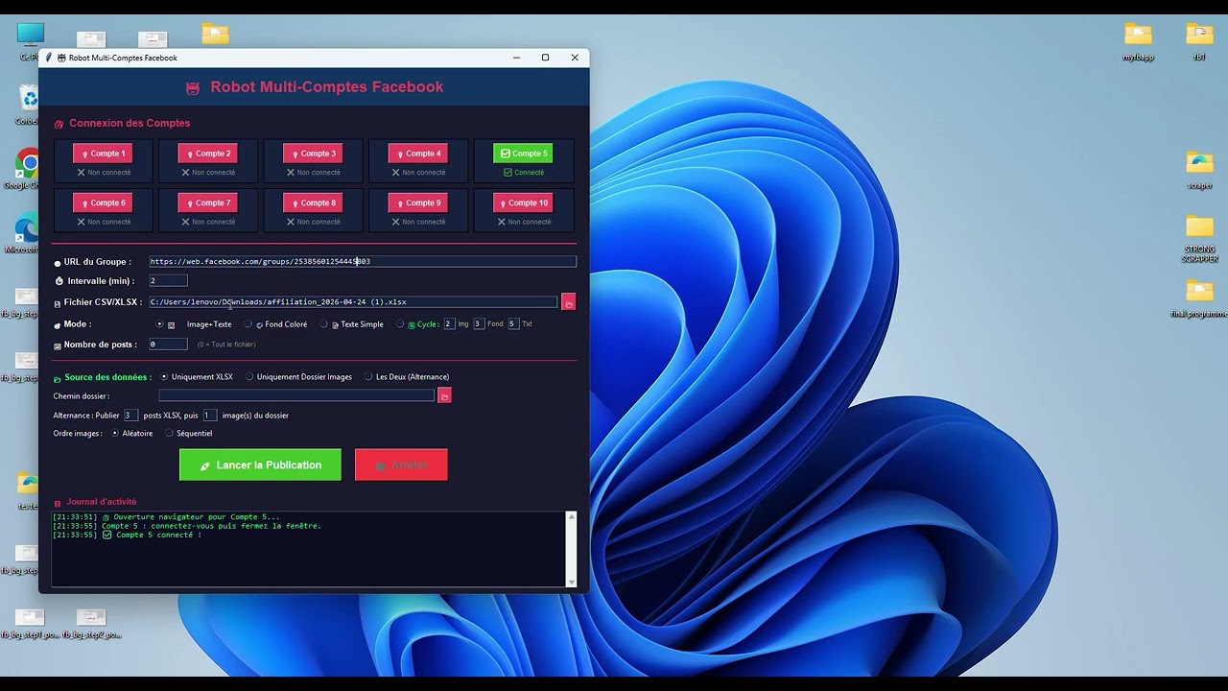Click the red Arrêter button

coord(401,465)
